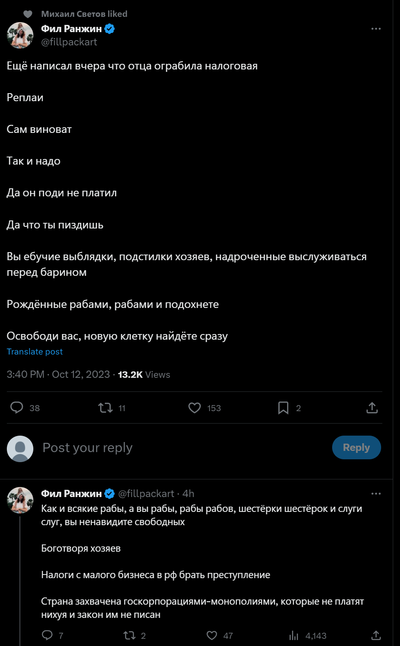
Task: Click Translate post link
Action: 35,352
